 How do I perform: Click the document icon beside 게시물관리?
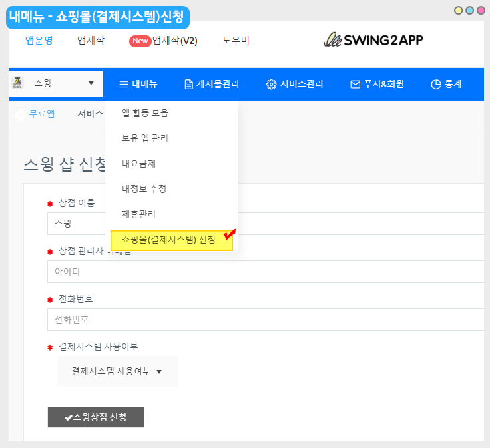coord(189,84)
